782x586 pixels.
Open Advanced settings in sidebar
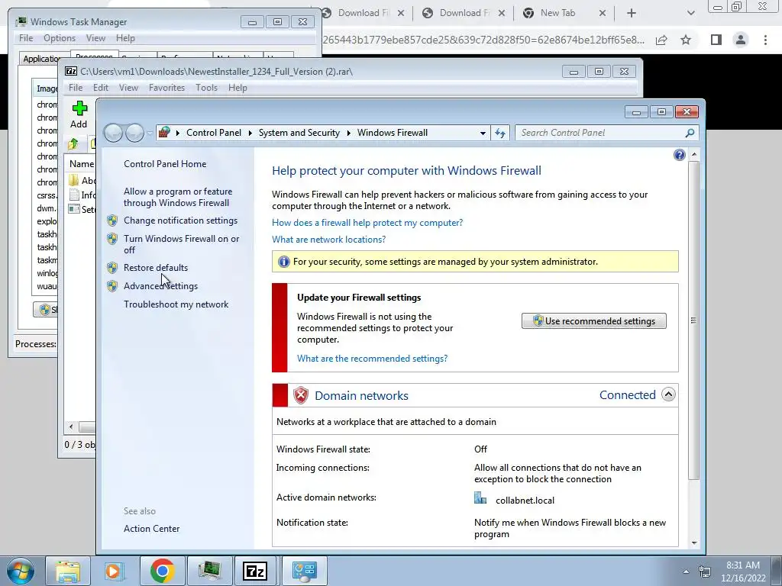pyautogui.click(x=160, y=286)
